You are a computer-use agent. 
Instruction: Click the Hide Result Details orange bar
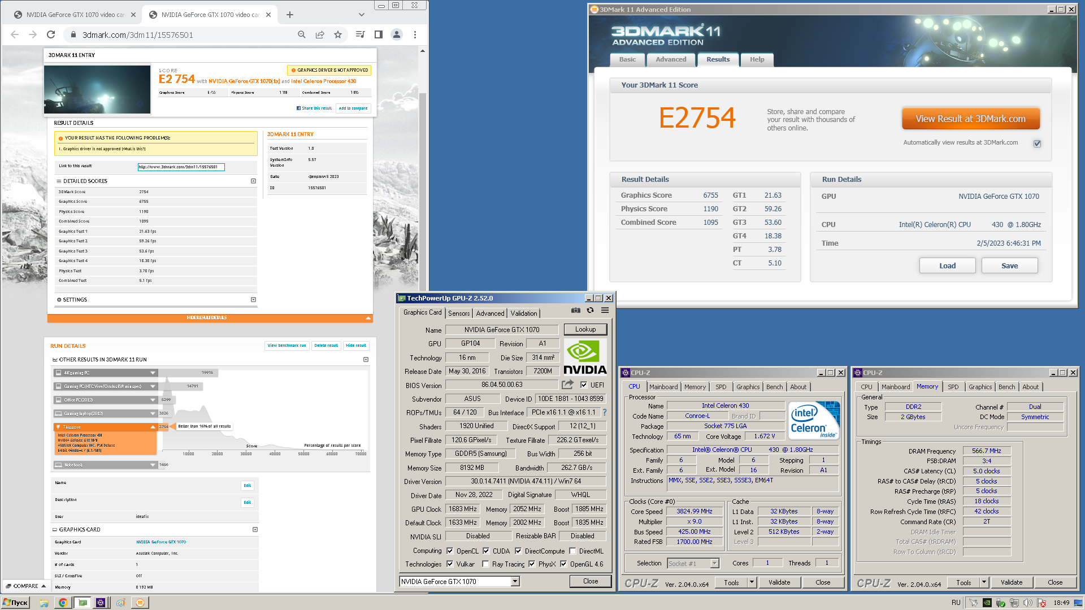210,318
